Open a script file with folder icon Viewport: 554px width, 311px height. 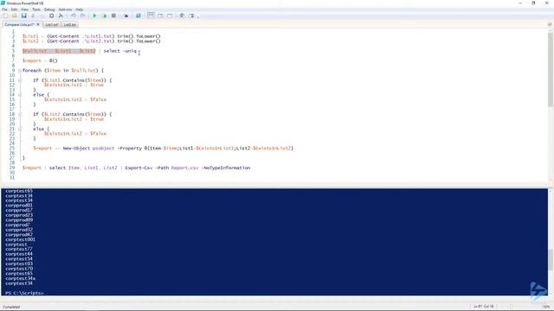(x=15, y=16)
